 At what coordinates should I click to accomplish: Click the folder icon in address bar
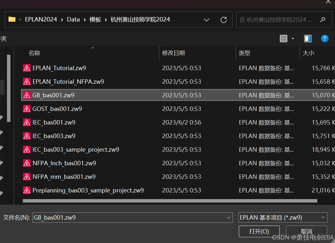pos(12,20)
